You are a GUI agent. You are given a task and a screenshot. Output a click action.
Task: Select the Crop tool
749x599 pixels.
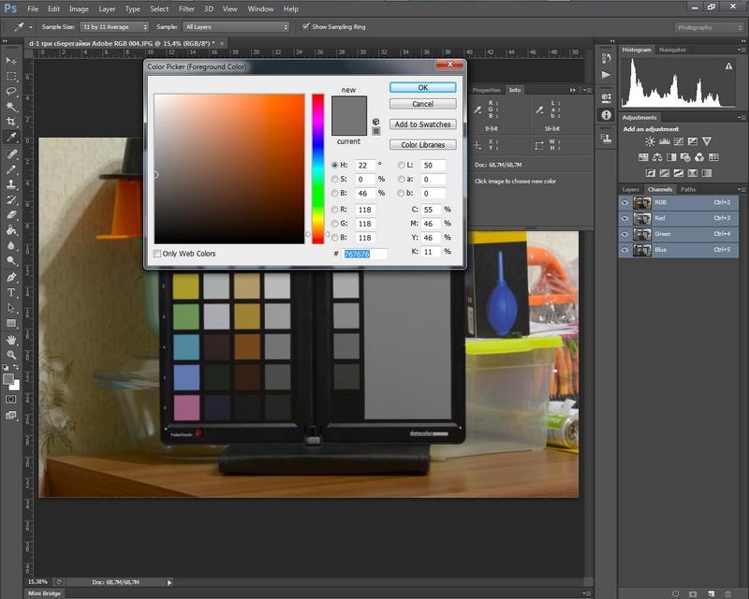coord(11,122)
